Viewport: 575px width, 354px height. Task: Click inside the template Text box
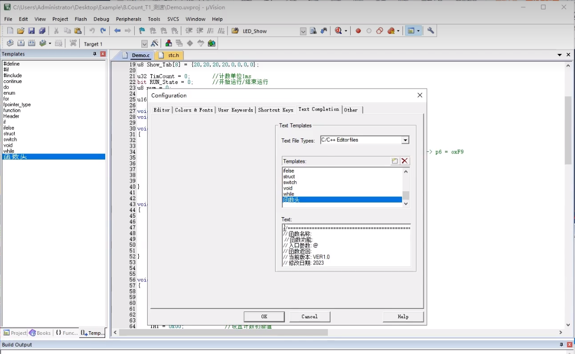[x=346, y=245]
